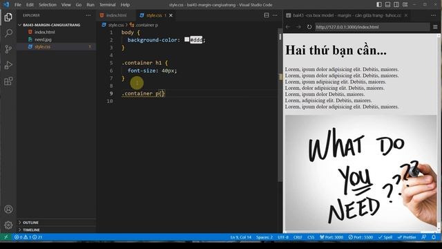Viewport: 442px width, 249px height.
Task: Reload the preview page
Action: 309,27
